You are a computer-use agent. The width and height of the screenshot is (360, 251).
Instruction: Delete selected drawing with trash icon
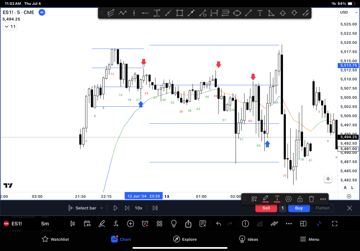click(x=311, y=199)
